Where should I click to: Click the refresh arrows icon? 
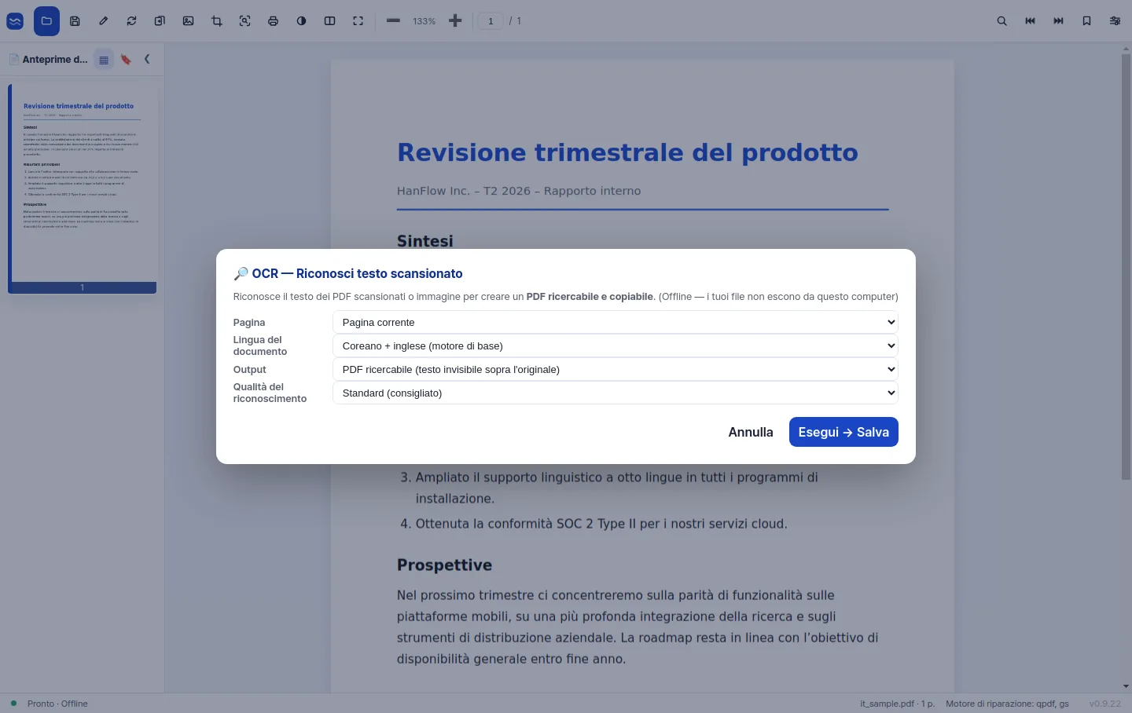tap(131, 21)
